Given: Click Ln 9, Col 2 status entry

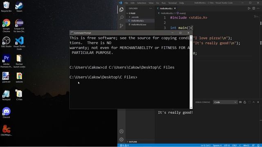Looking at the screenshot, I should [x=206, y=145].
